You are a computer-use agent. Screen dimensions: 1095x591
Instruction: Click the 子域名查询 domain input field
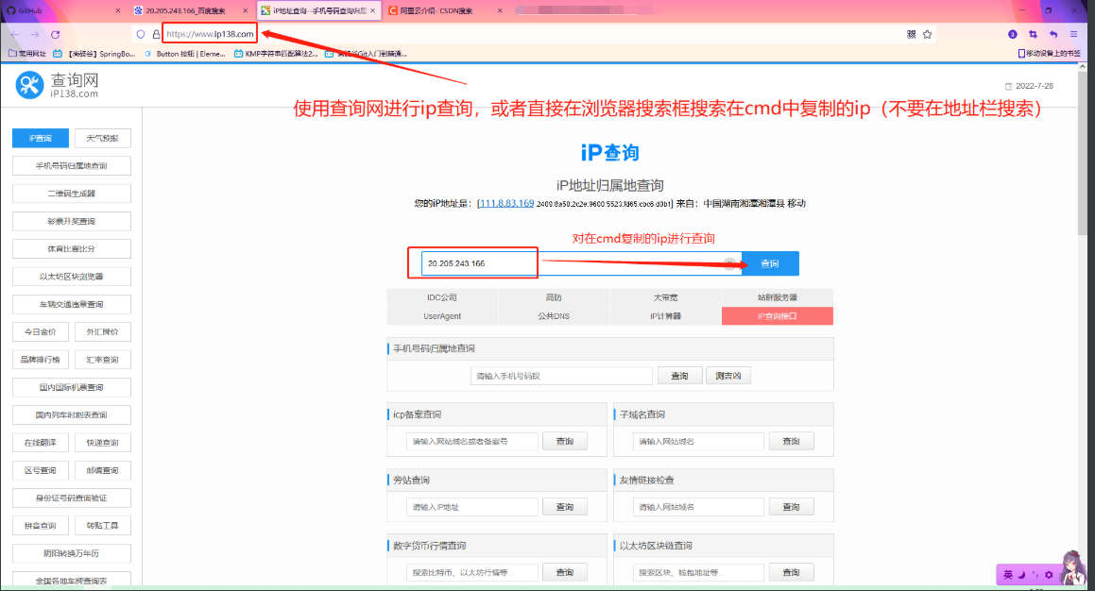click(698, 441)
